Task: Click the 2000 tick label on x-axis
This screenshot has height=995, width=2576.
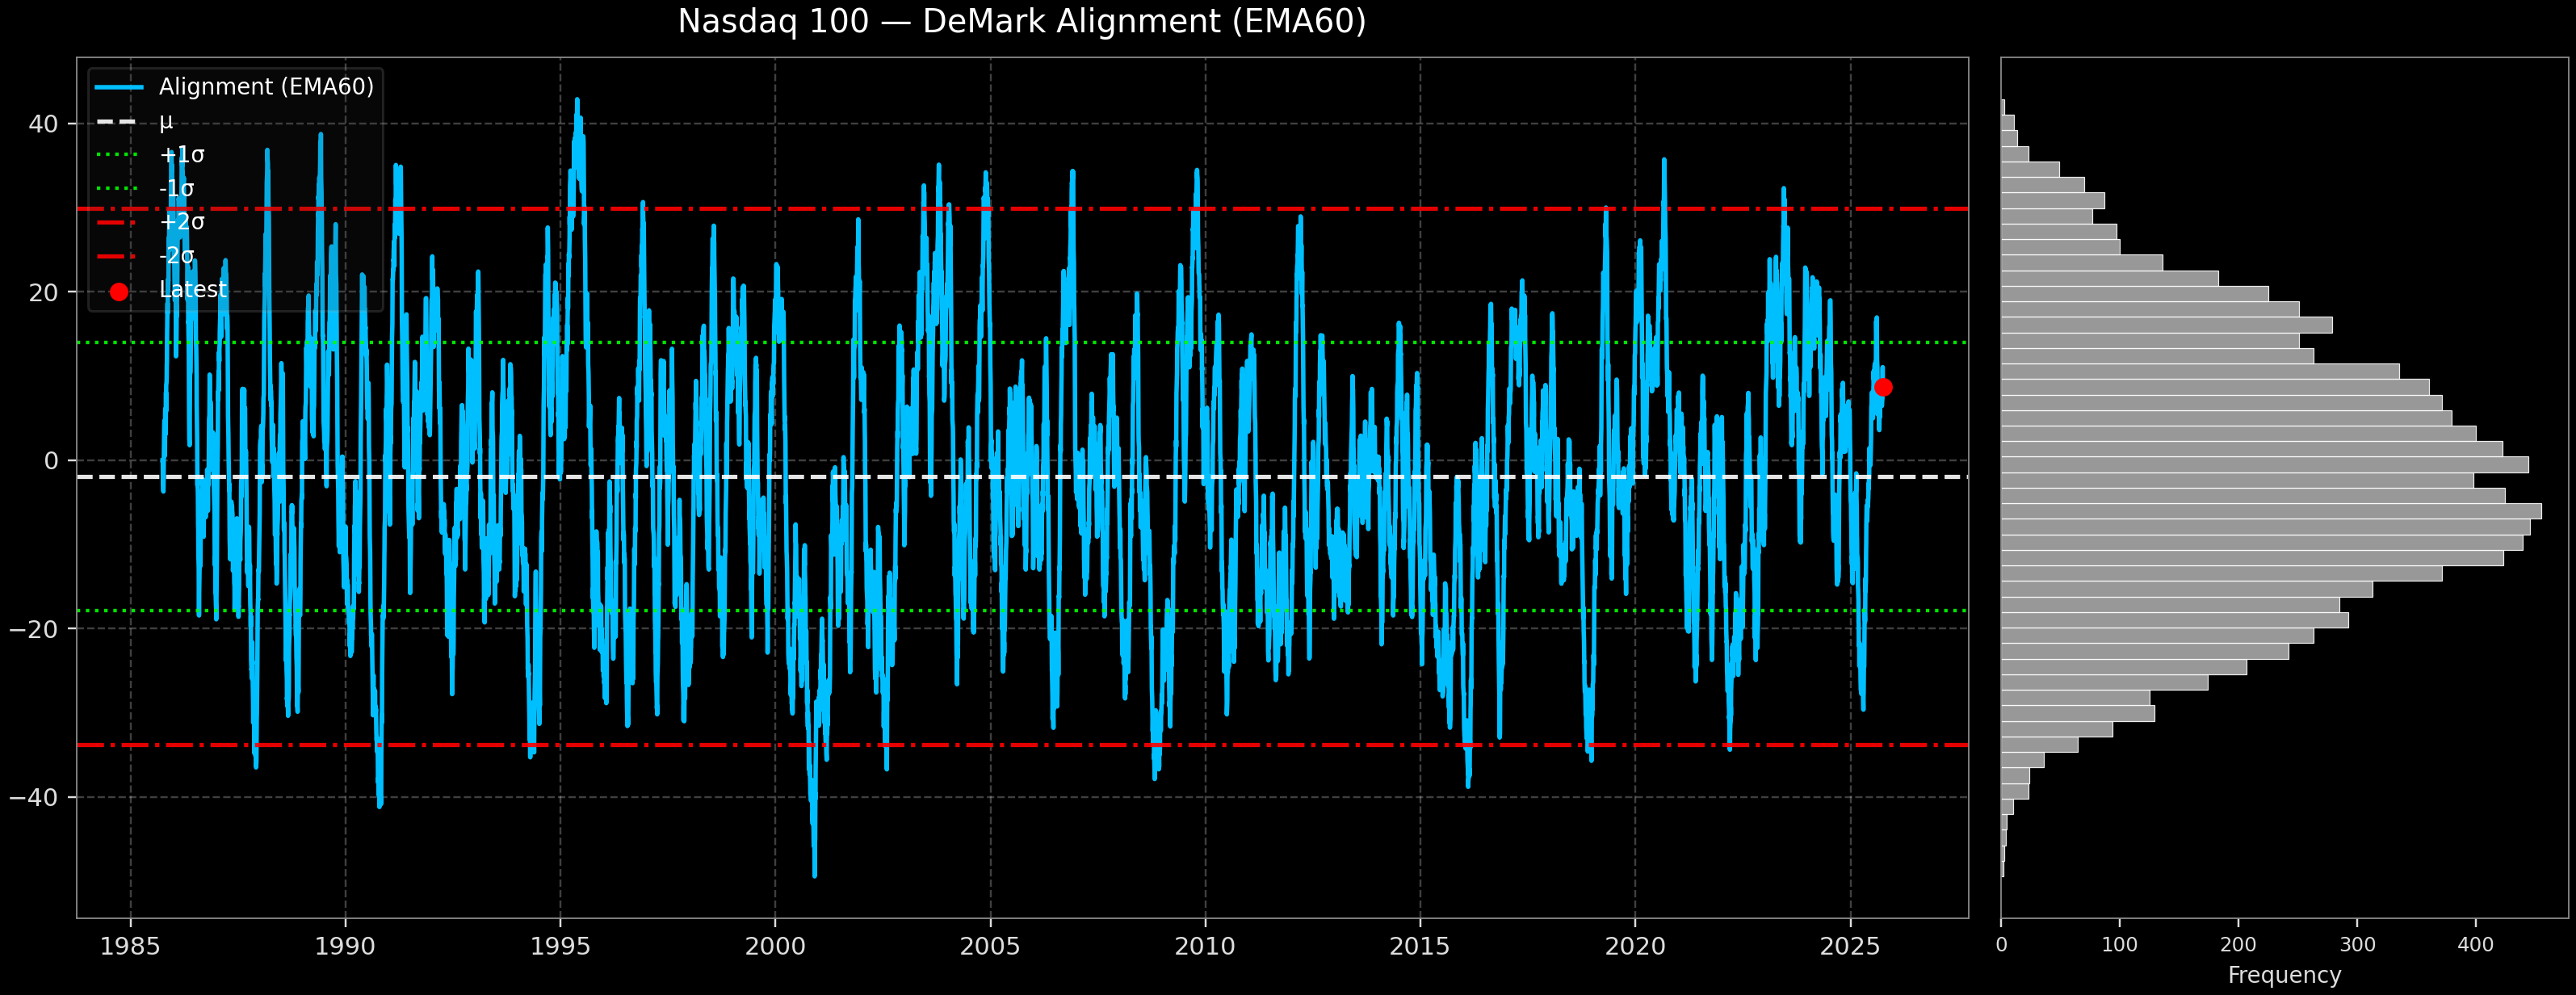Action: pyautogui.click(x=775, y=946)
